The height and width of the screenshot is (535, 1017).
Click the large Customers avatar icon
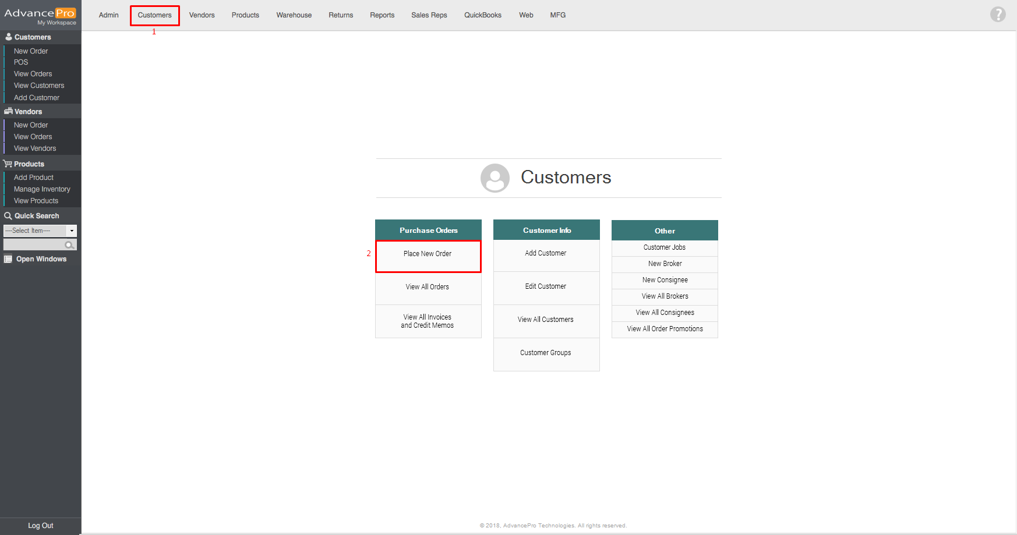click(495, 178)
